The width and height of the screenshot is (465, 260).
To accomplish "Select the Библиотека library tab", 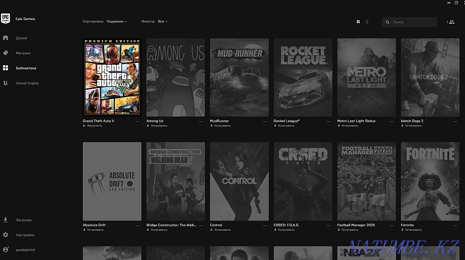I will [x=26, y=68].
